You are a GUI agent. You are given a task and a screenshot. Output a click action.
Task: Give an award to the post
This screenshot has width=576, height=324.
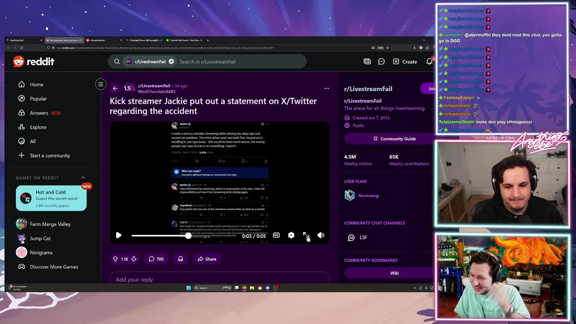click(180, 259)
